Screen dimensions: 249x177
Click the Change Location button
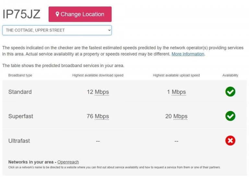(x=80, y=14)
